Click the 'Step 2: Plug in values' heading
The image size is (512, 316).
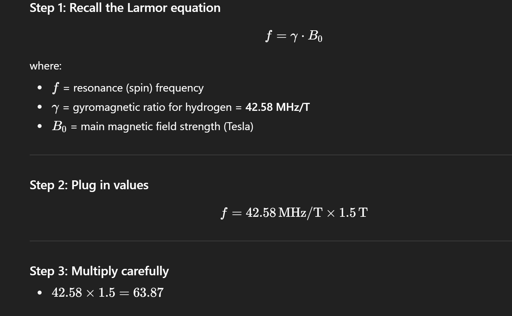(89, 185)
